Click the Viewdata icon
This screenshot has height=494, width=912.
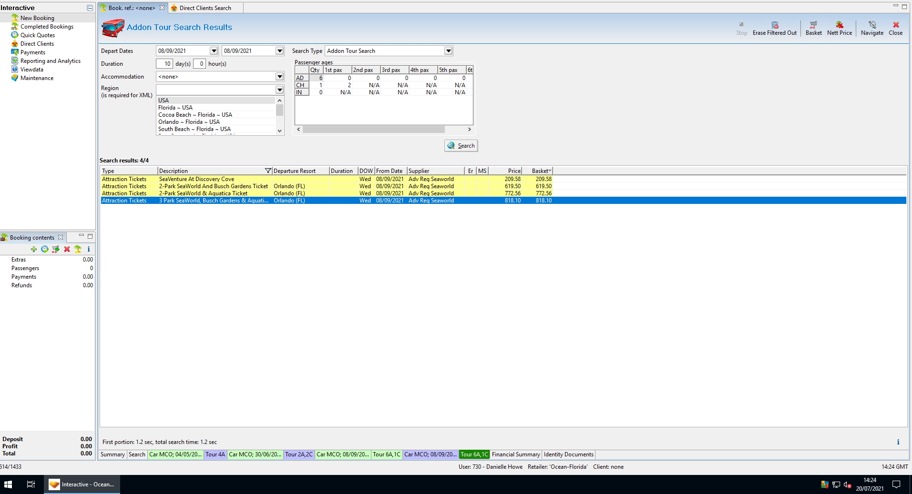point(15,70)
